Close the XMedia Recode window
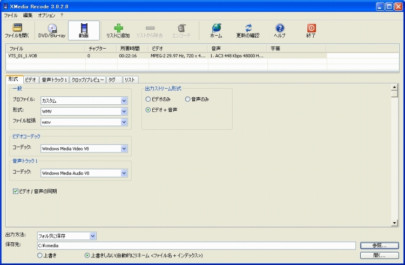405x265 pixels. [x=399, y=6]
